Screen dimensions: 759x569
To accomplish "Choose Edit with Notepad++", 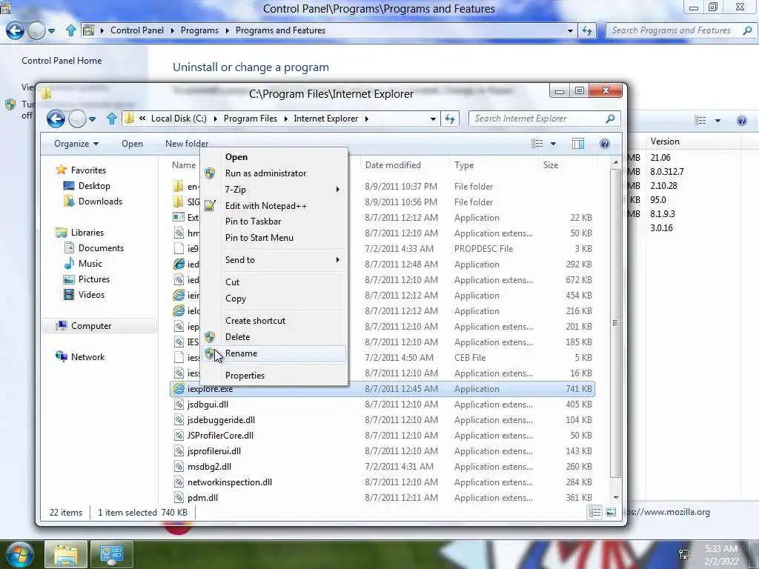I will click(x=274, y=206).
